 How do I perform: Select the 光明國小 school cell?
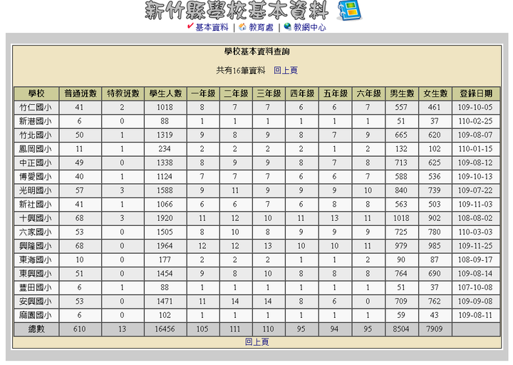click(x=36, y=190)
